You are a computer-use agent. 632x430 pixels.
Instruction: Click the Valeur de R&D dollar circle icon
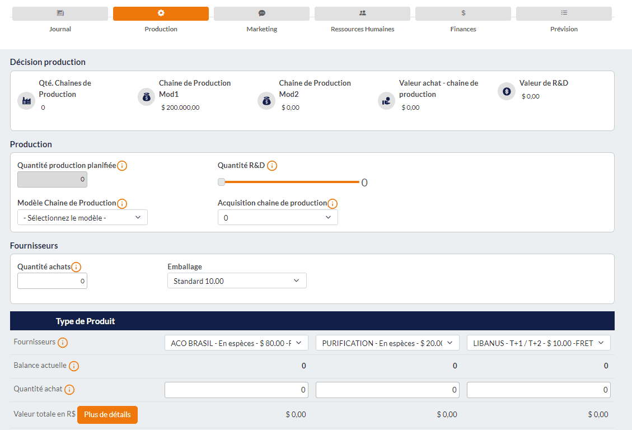click(506, 91)
